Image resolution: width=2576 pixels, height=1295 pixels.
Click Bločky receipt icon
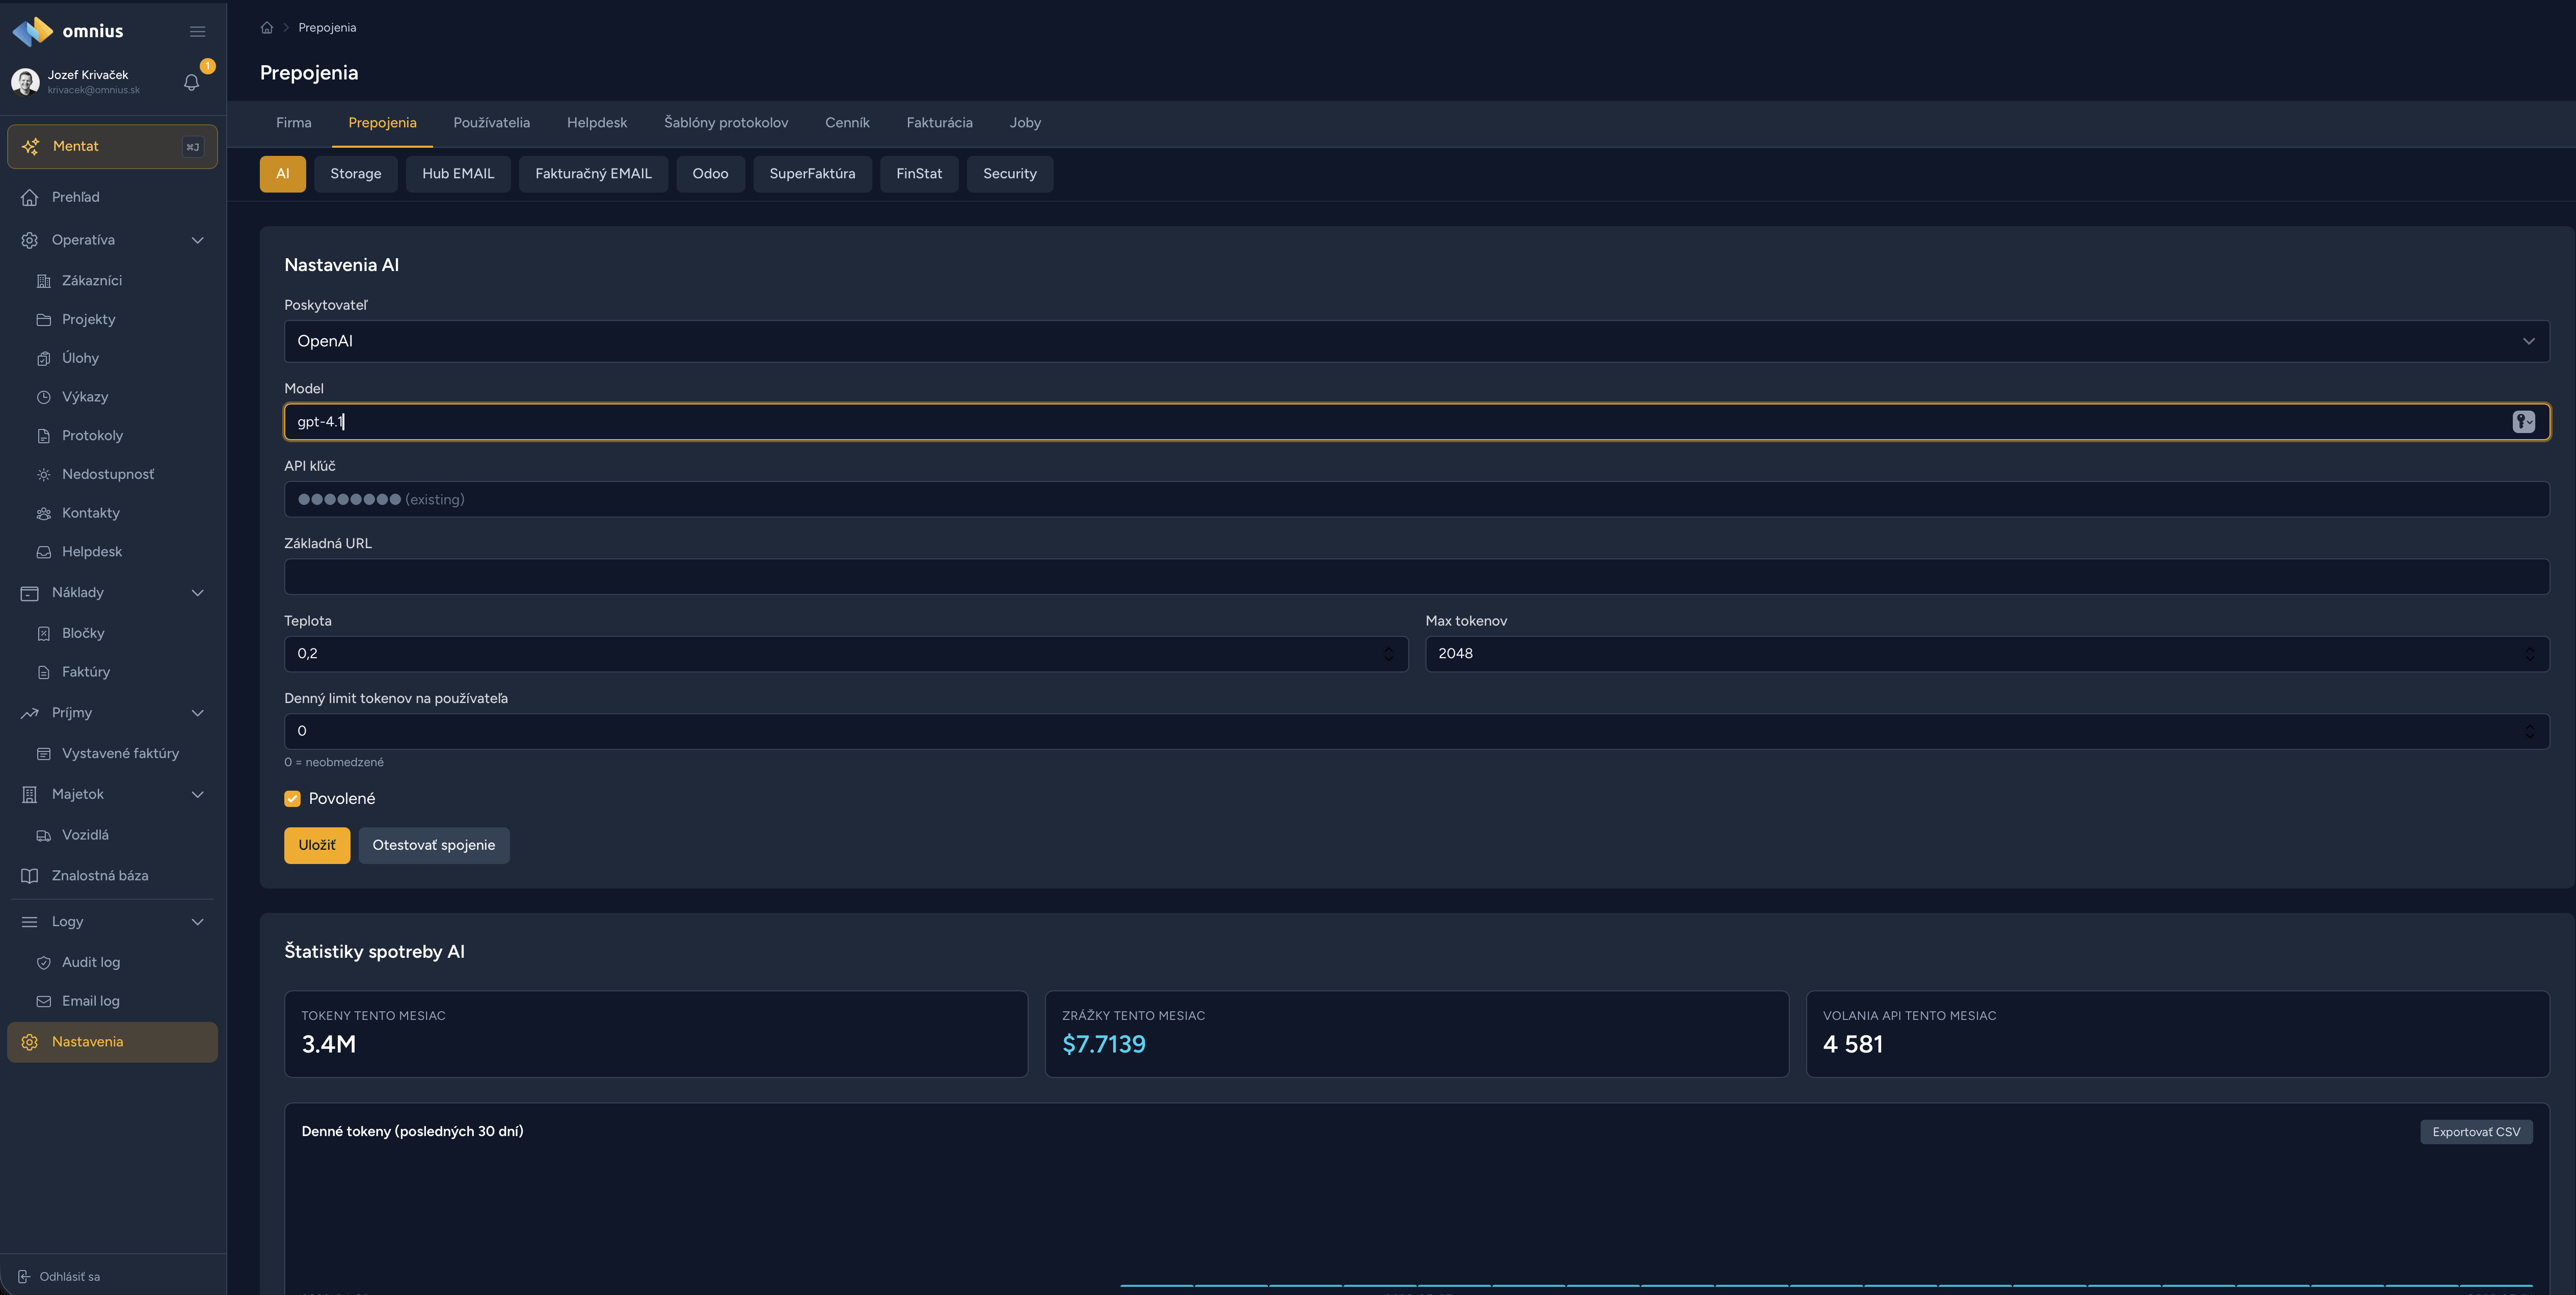pyautogui.click(x=43, y=633)
